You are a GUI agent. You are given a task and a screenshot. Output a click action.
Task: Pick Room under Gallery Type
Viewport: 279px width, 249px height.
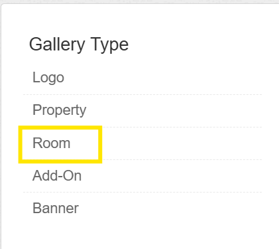52,143
